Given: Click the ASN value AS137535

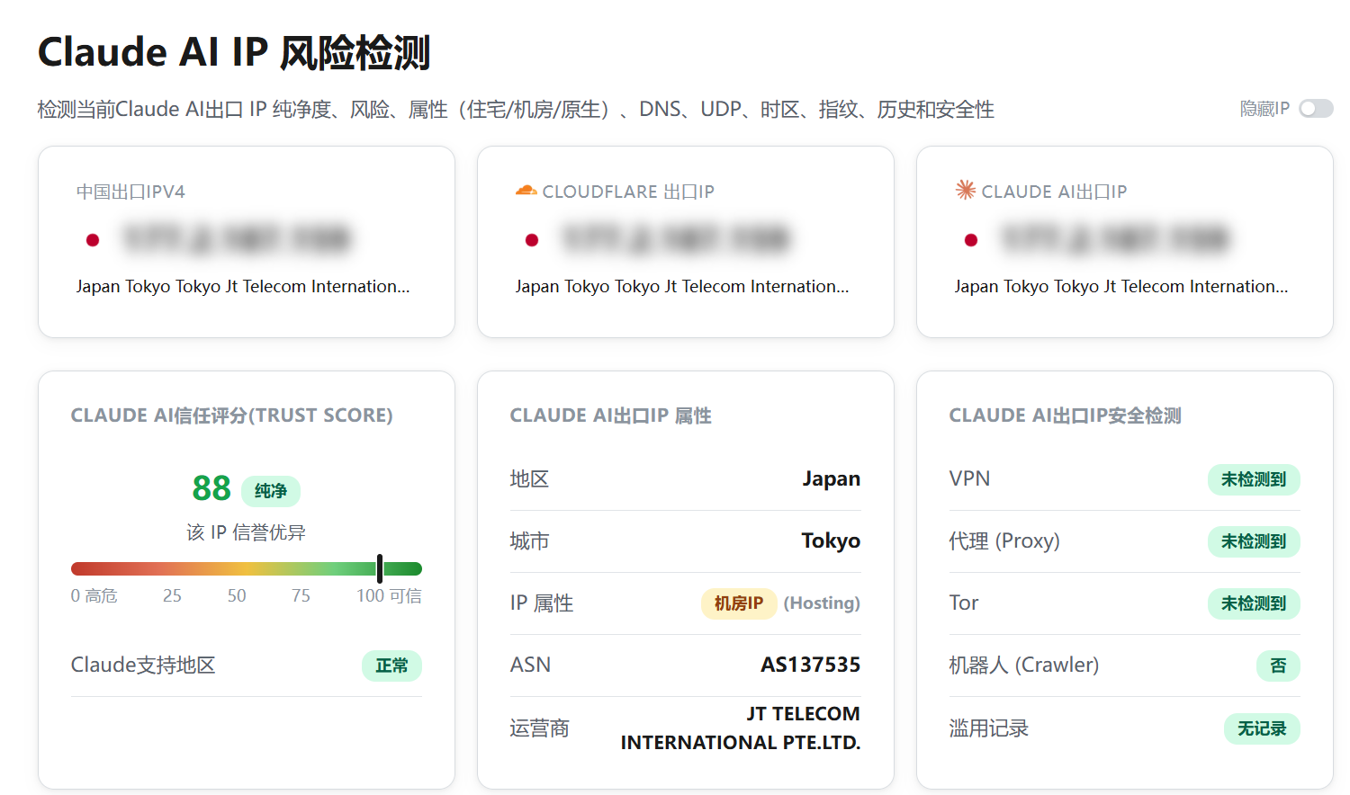Looking at the screenshot, I should click(x=811, y=665).
